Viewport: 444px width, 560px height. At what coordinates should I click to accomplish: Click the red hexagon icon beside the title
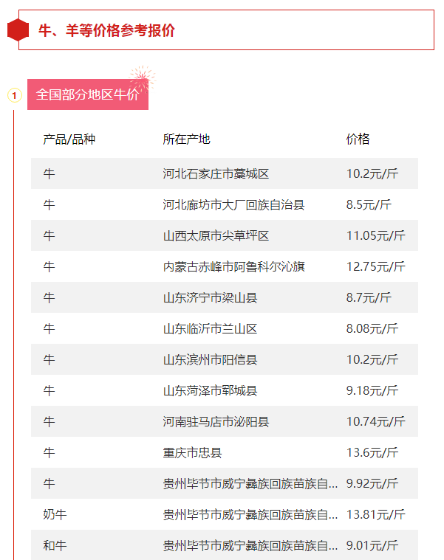click(x=18, y=30)
